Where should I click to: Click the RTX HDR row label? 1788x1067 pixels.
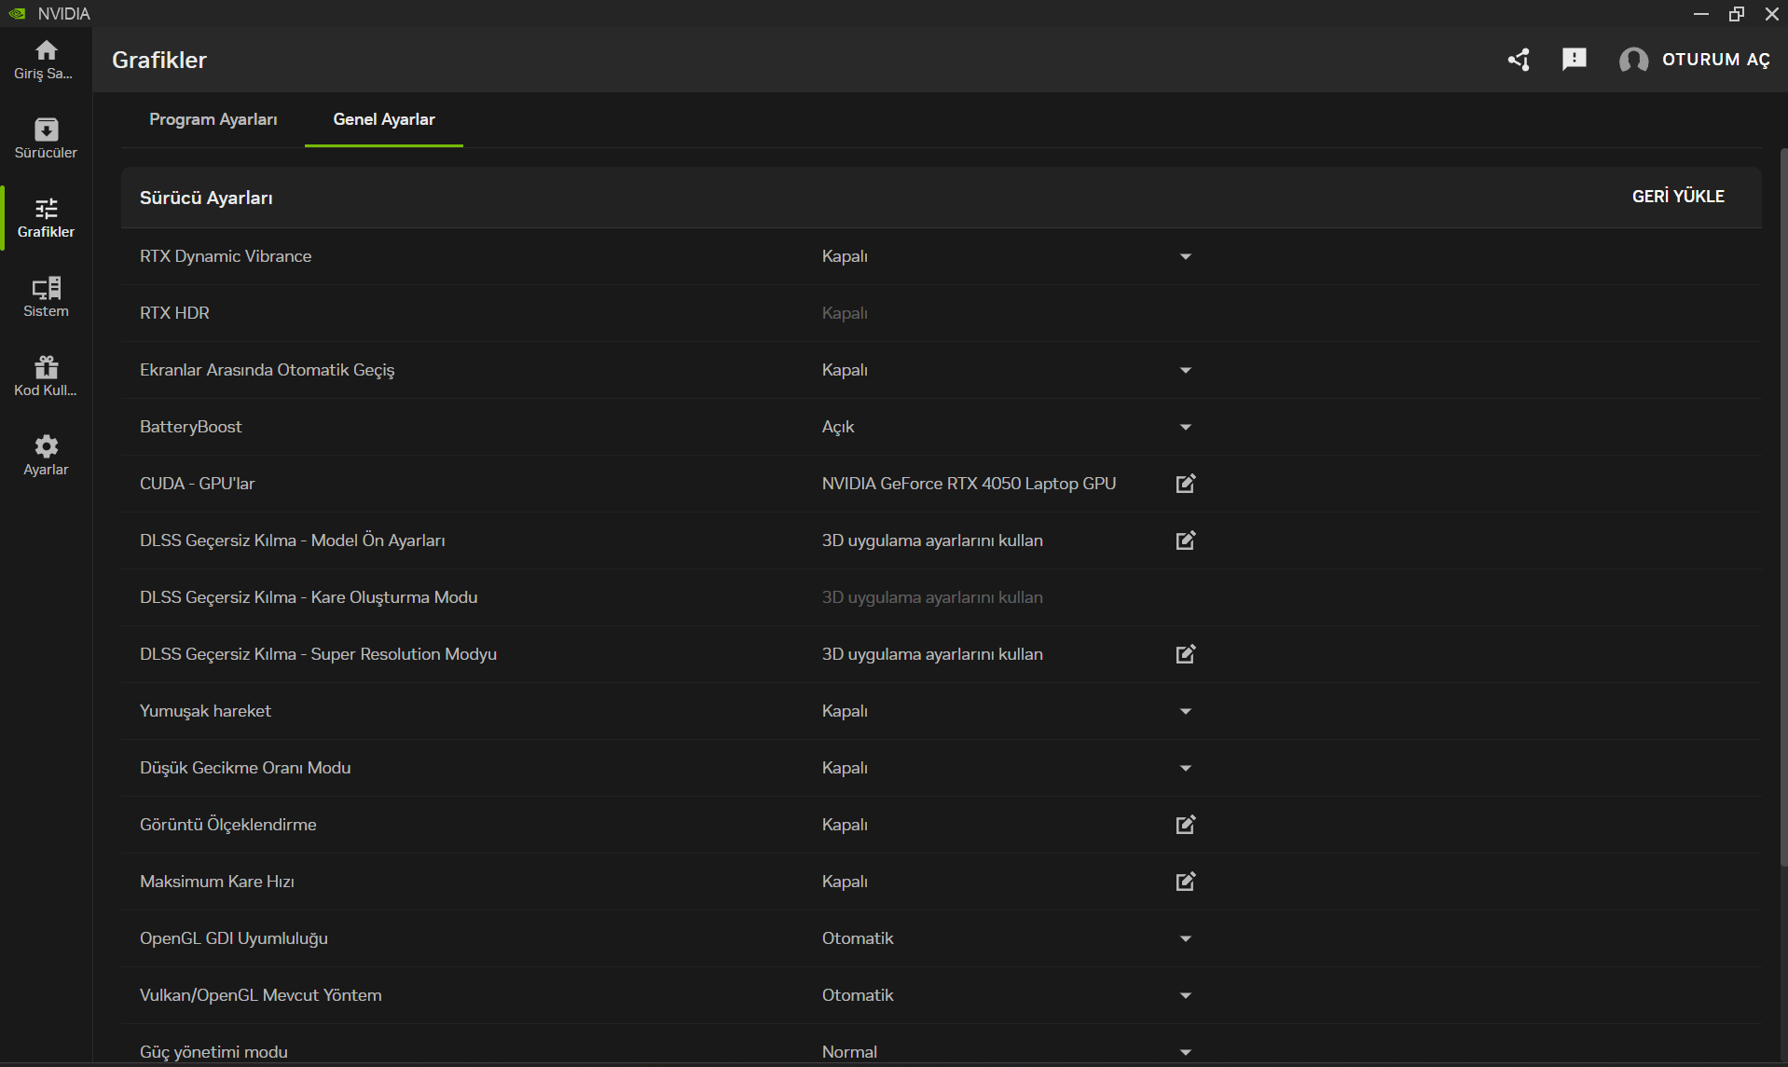coord(174,313)
